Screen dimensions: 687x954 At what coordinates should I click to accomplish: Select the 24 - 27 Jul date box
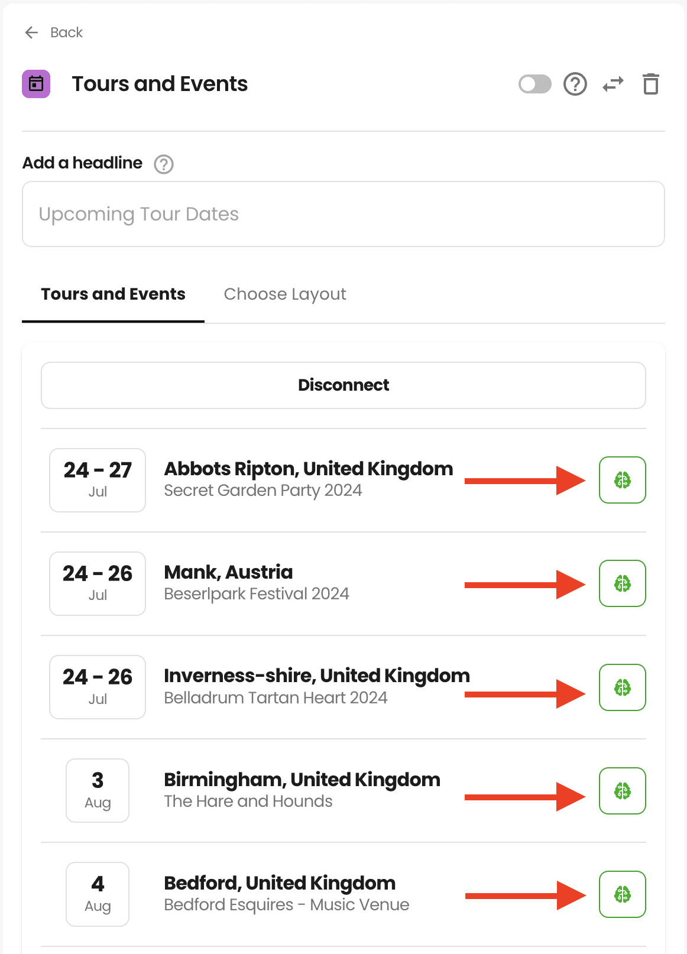pos(98,480)
